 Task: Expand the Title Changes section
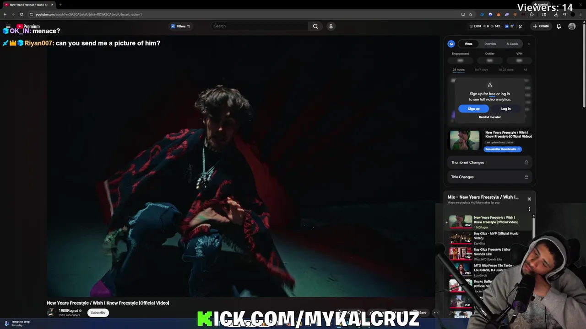[x=489, y=177]
